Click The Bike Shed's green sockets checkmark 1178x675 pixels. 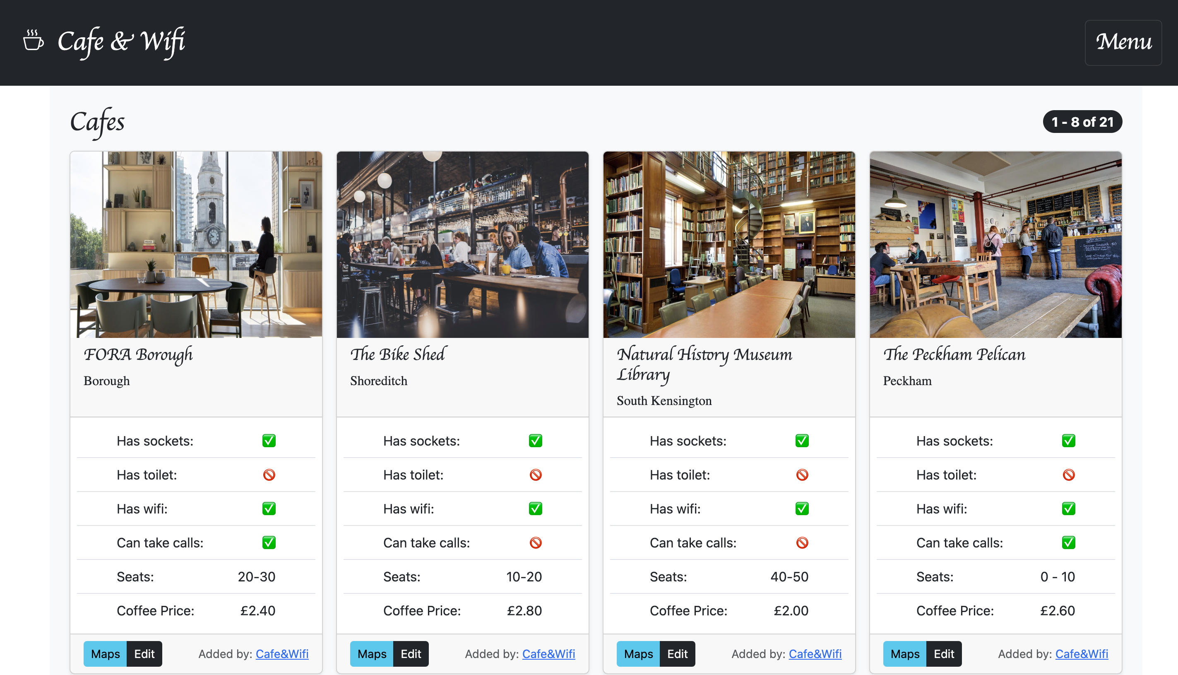[536, 441]
